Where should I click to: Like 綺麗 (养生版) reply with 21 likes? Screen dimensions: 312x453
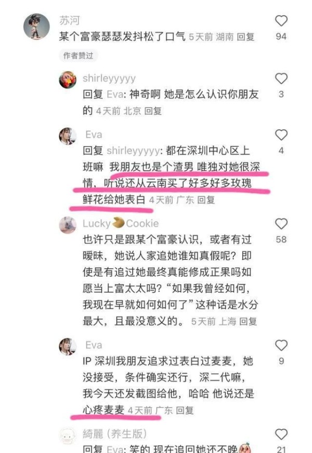tap(281, 434)
